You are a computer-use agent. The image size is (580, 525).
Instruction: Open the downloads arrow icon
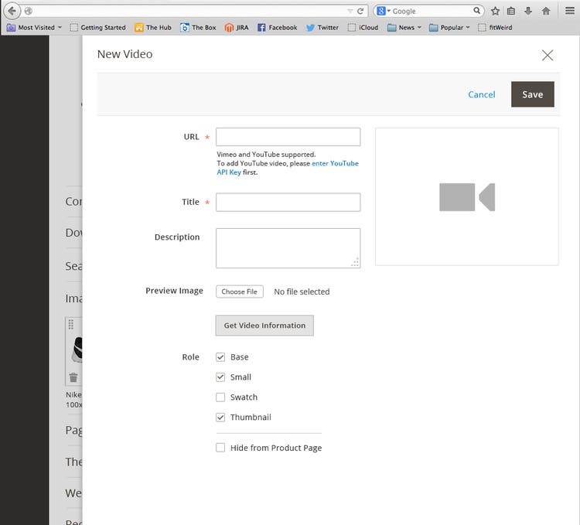point(528,11)
